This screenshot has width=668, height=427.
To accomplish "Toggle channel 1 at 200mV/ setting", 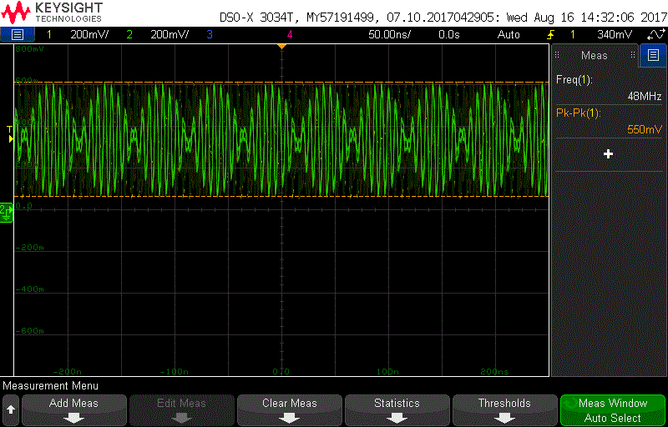I will click(x=78, y=34).
